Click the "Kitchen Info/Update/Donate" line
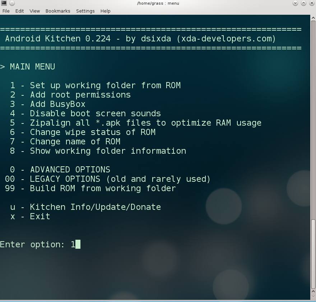Image resolution: width=316 pixels, height=302 pixels. click(x=95, y=207)
